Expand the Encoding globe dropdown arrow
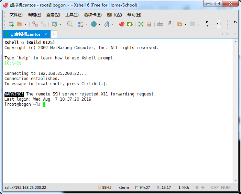Screen dimensions: 241x194 (x=99, y=24)
